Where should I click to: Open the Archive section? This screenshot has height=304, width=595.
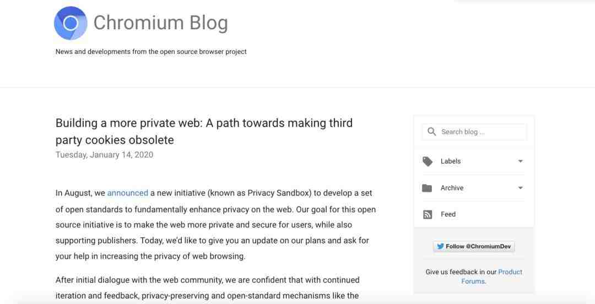[x=473, y=188]
